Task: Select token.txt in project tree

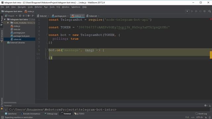Action: coord(16,39)
